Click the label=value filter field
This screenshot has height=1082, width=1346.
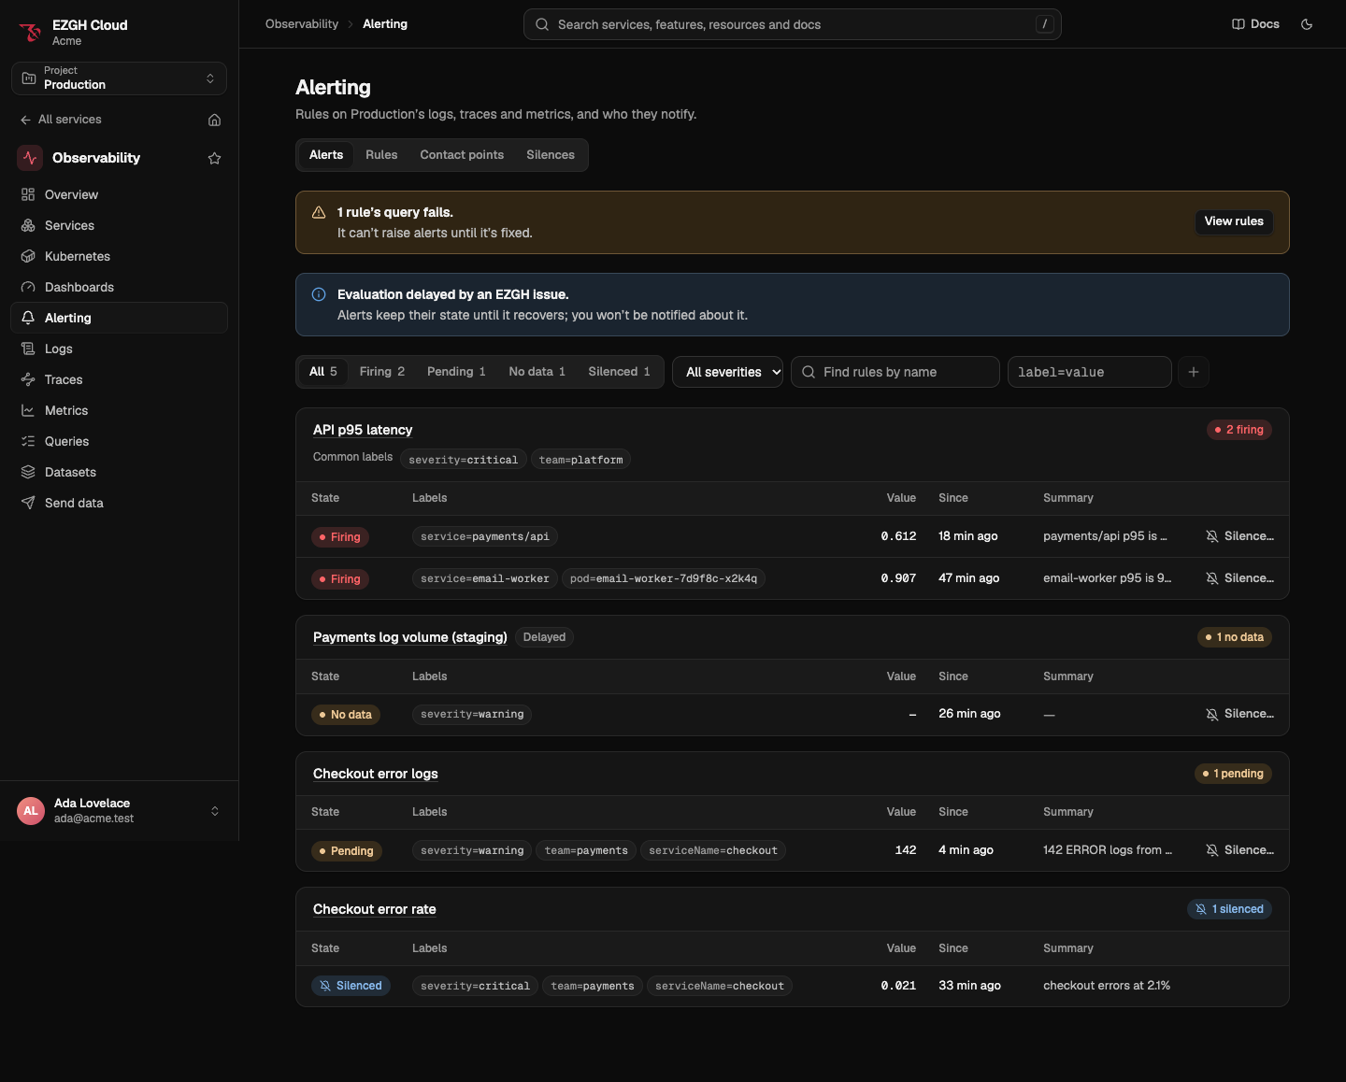pyautogui.click(x=1090, y=372)
